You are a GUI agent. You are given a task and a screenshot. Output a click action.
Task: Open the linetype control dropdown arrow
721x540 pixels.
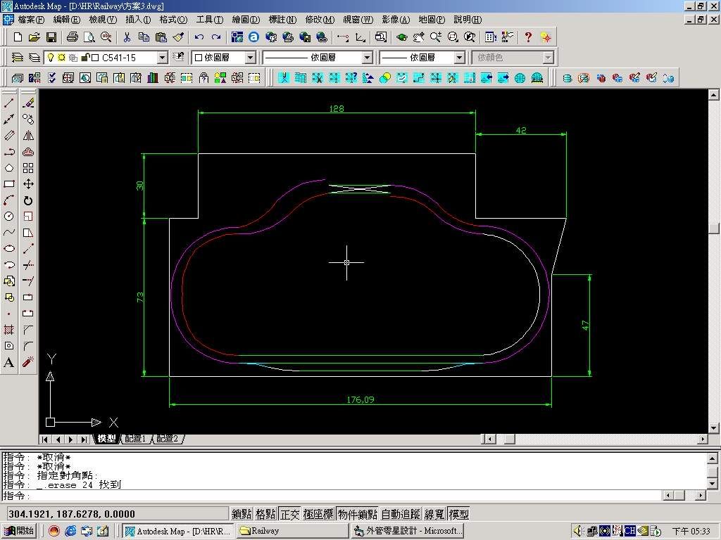pos(367,58)
